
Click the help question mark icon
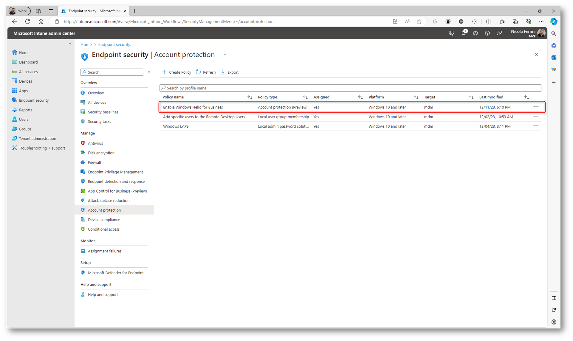(487, 33)
